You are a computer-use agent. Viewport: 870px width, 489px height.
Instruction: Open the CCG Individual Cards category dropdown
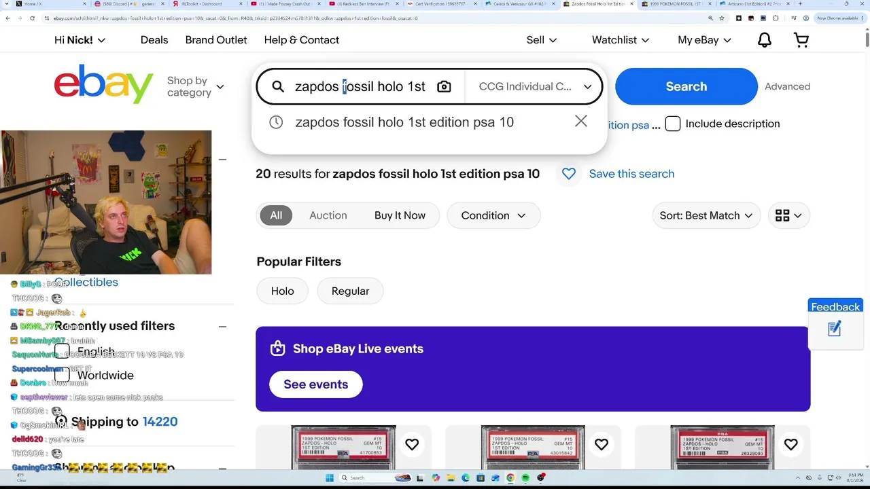pos(536,86)
